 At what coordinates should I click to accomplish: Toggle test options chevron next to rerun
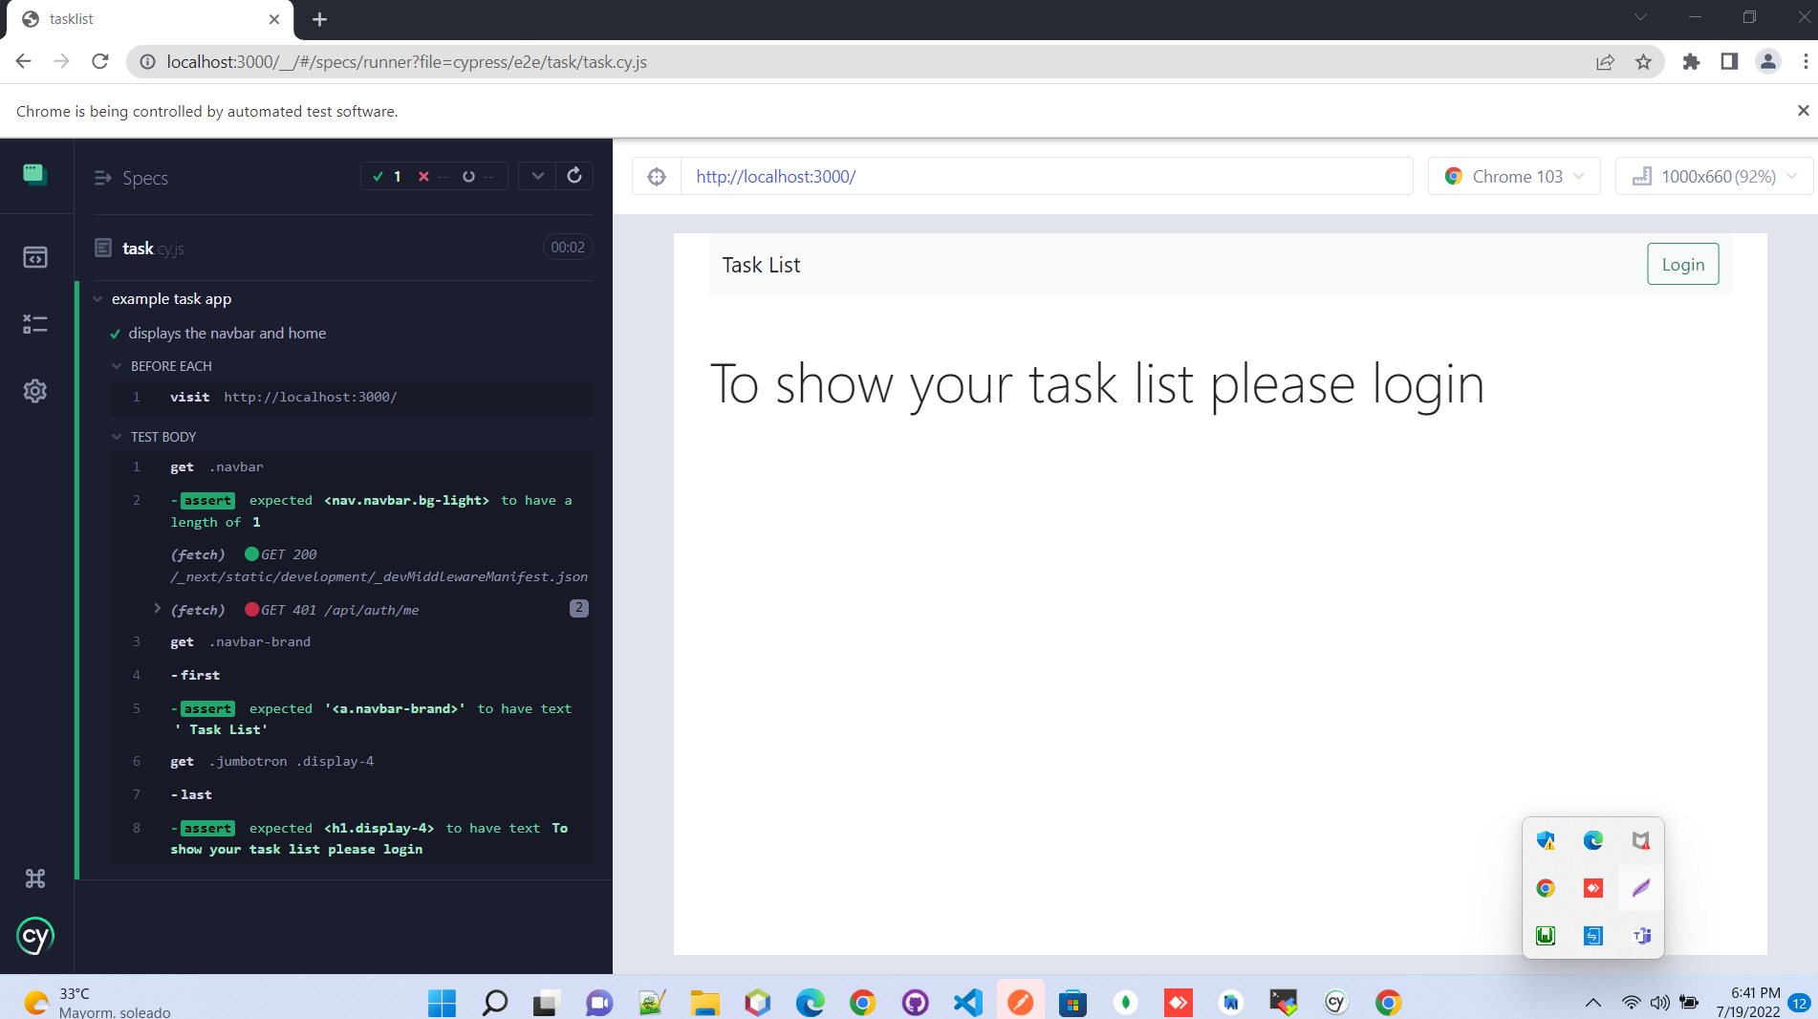538,176
